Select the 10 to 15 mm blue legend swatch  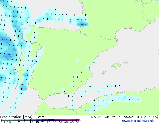tap(33, 120)
